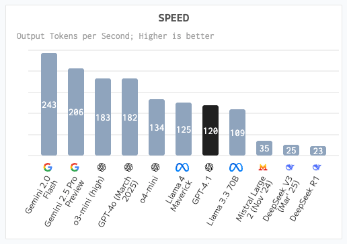Click the Output Tokens per Second subtitle

[115, 36]
